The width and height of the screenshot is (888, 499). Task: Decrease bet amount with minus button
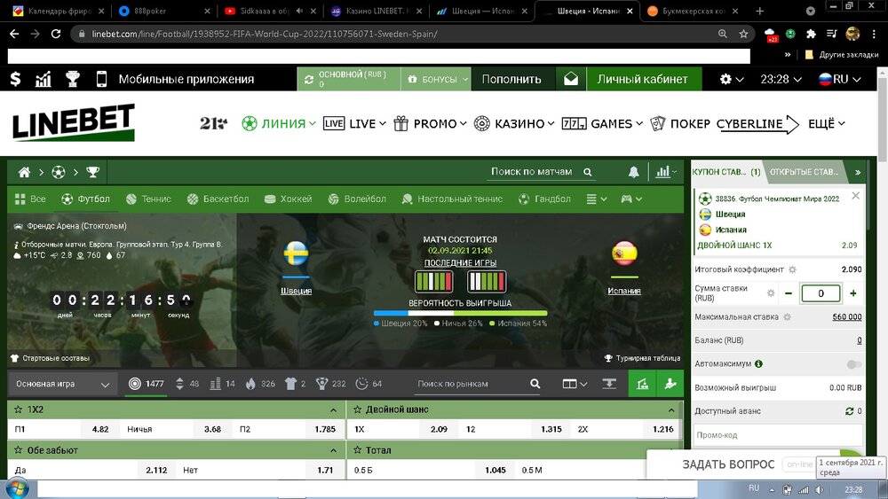[x=789, y=293]
